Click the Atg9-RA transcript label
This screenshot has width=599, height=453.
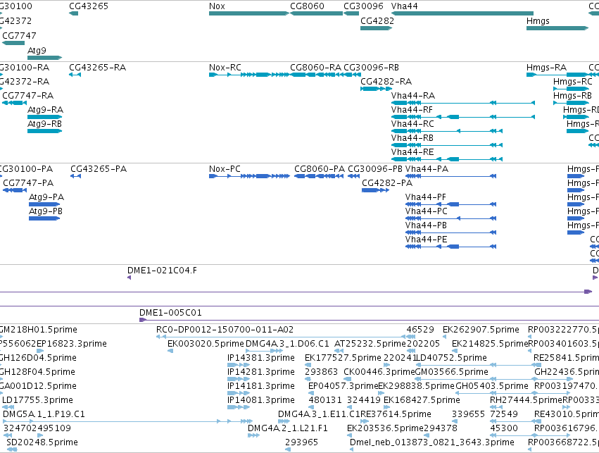coord(46,110)
